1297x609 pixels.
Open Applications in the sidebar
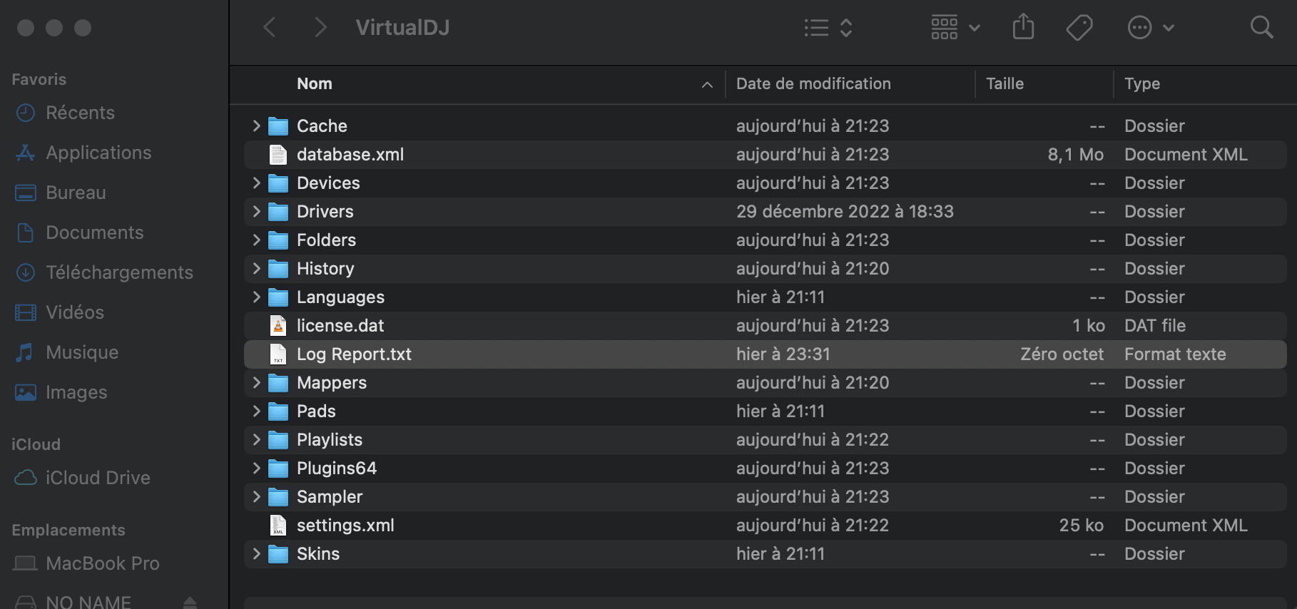tap(83, 153)
